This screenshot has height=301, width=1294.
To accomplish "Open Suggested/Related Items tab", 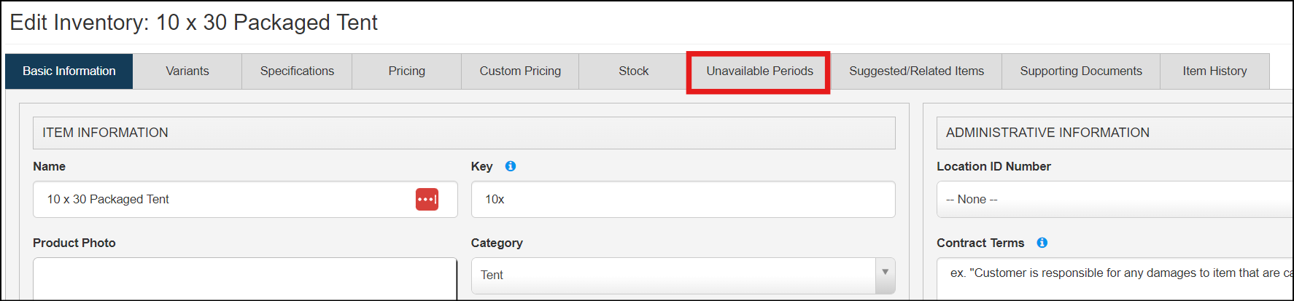I will tap(916, 71).
